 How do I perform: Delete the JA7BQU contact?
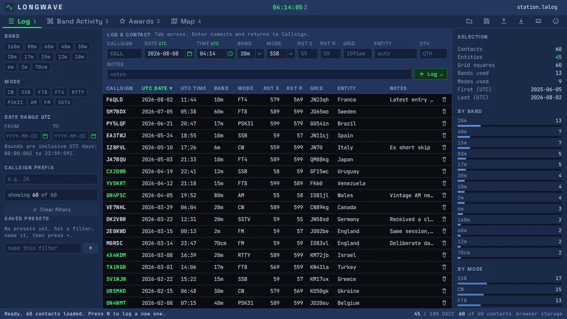coord(444,159)
